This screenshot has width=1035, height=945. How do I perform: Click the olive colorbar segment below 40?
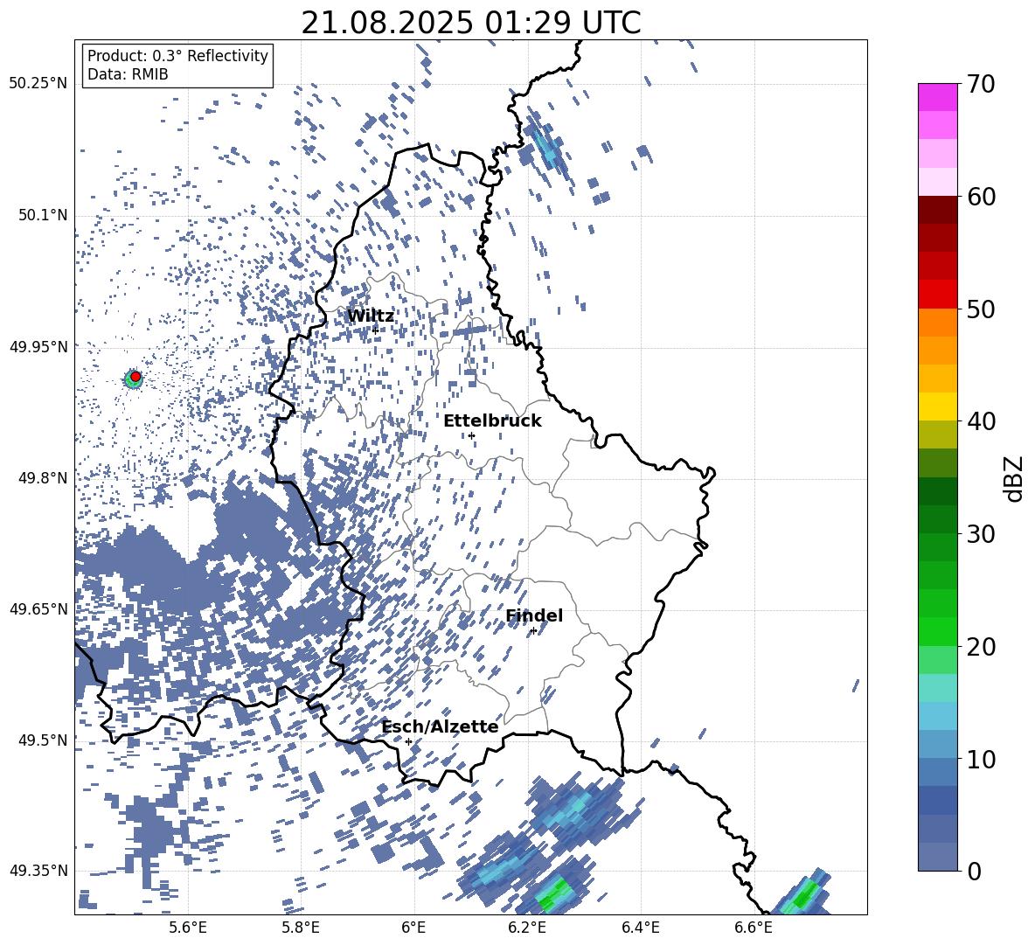pos(937,434)
